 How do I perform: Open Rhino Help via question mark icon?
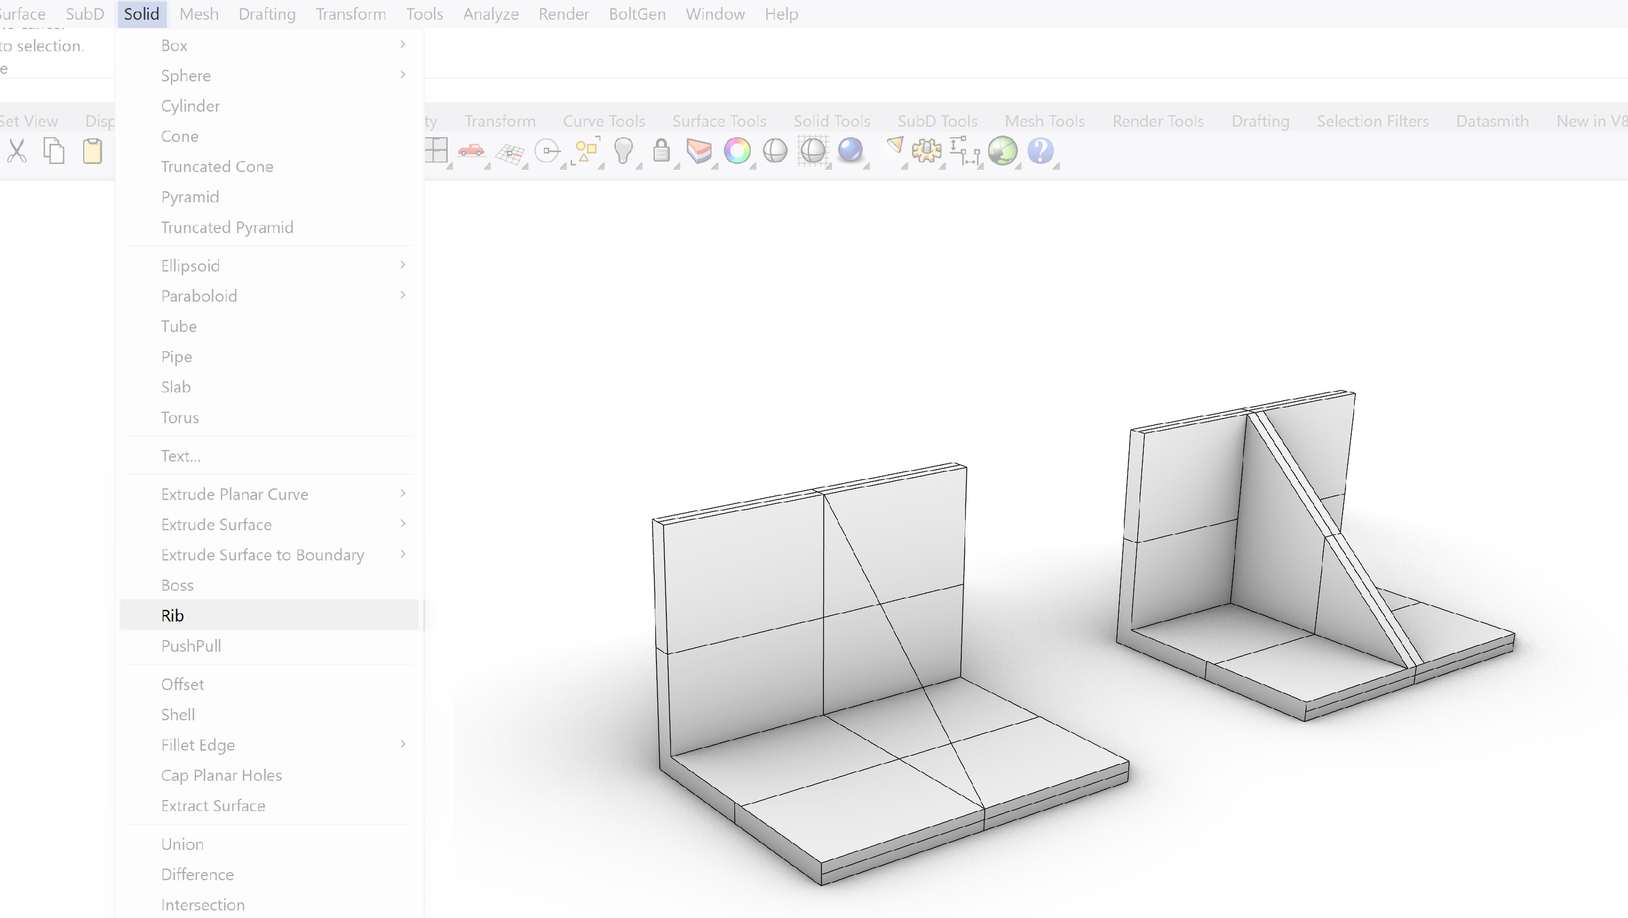pyautogui.click(x=1042, y=152)
